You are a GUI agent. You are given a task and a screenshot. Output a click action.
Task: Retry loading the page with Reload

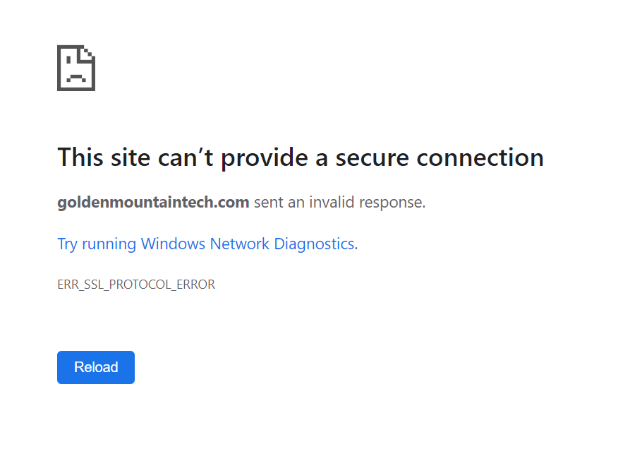(x=96, y=367)
